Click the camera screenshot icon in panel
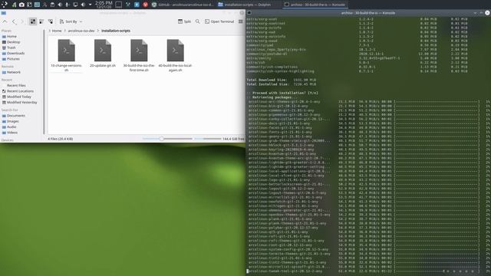The image size is (491, 276). point(21,5)
